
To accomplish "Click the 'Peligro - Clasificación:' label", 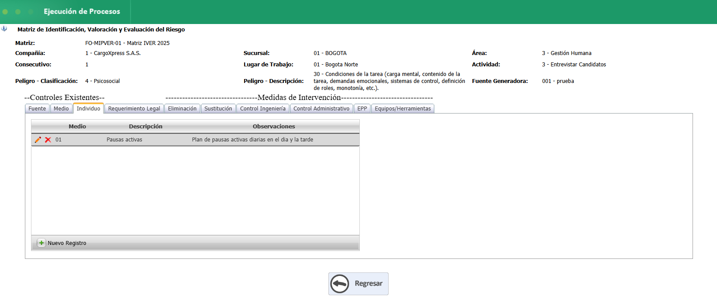I will (46, 81).
